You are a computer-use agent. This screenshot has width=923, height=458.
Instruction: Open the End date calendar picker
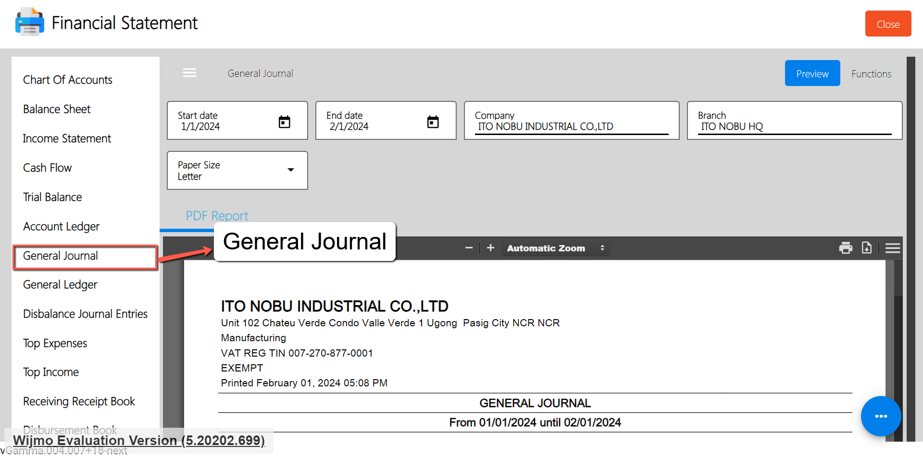(433, 122)
